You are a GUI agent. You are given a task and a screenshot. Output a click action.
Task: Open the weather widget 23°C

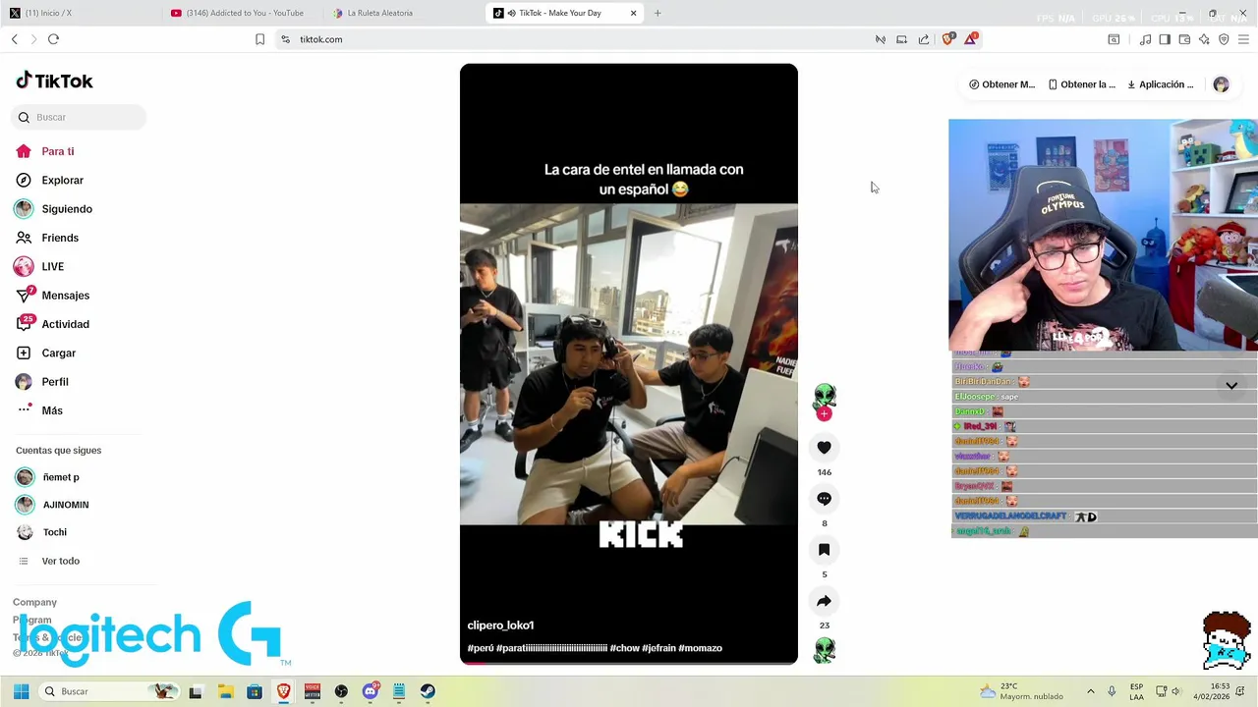pyautogui.click(x=1021, y=691)
